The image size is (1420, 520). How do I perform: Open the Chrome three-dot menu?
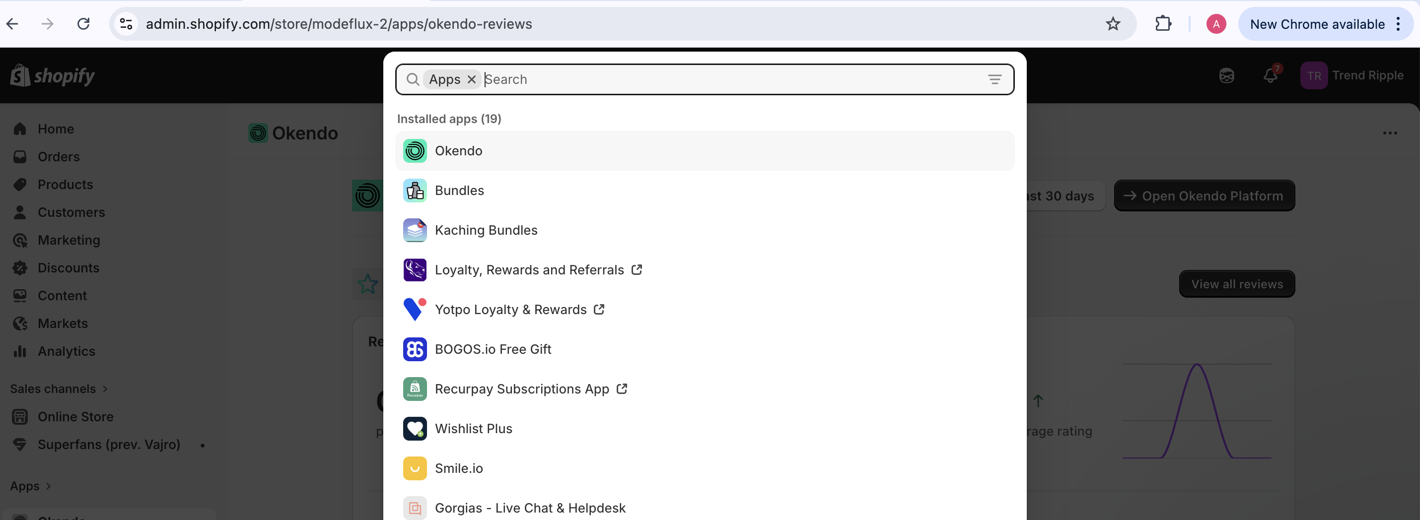[x=1398, y=24]
